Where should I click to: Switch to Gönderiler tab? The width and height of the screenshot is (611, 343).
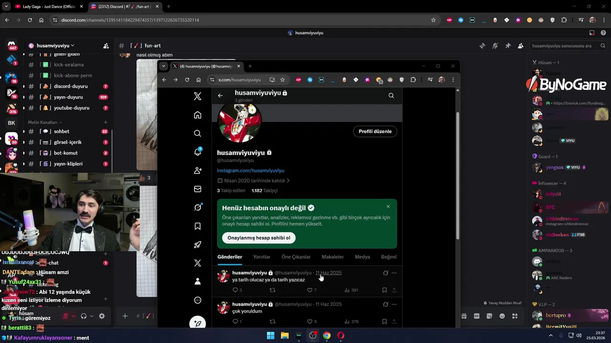(230, 257)
